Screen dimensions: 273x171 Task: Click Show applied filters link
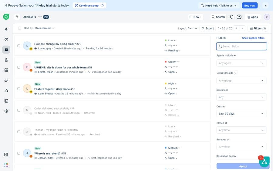(253, 38)
